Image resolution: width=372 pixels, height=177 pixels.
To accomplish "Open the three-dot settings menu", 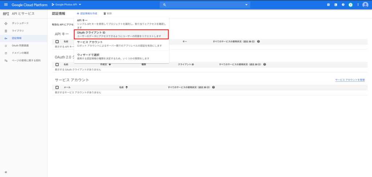I will pyautogui.click(x=358, y=5).
